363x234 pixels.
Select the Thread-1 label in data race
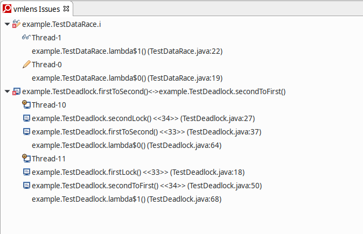(46, 38)
